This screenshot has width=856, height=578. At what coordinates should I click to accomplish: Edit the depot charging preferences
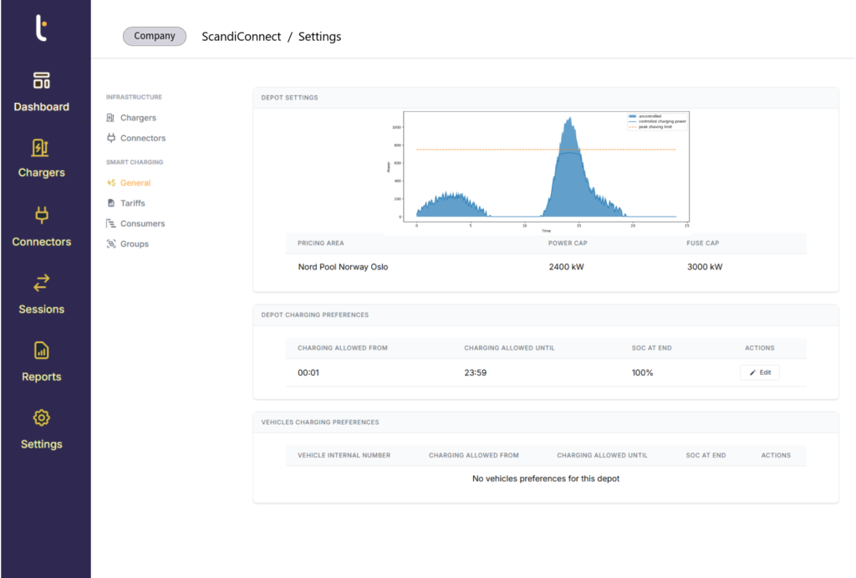tap(759, 372)
